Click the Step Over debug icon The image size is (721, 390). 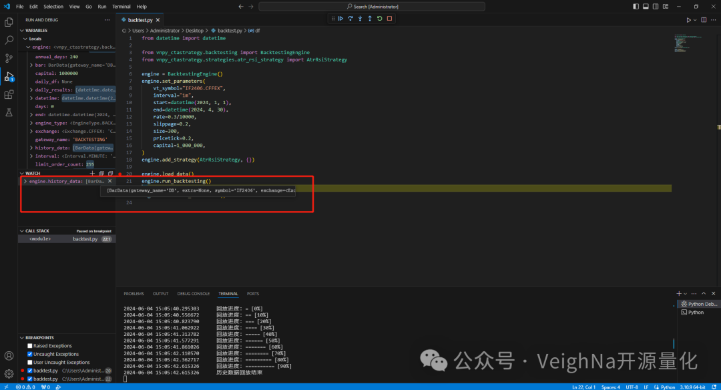[x=350, y=19]
